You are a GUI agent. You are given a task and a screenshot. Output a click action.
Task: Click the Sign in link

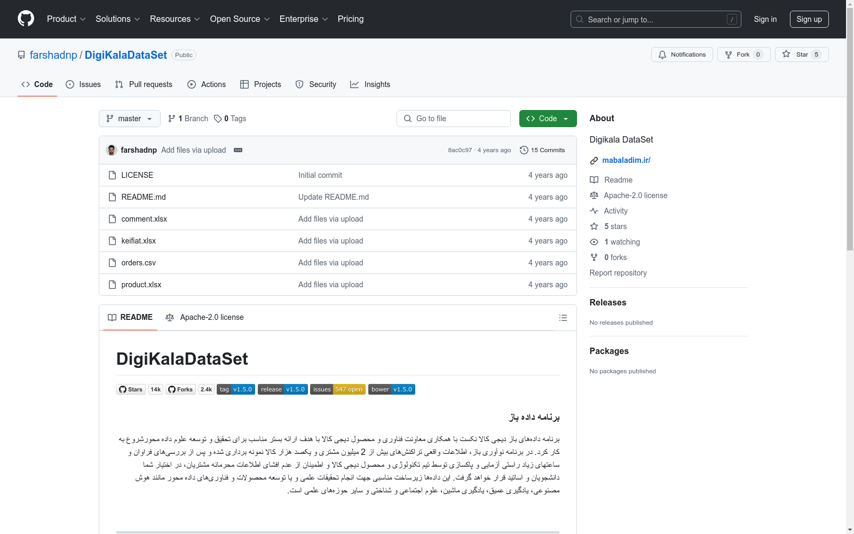pyautogui.click(x=765, y=19)
